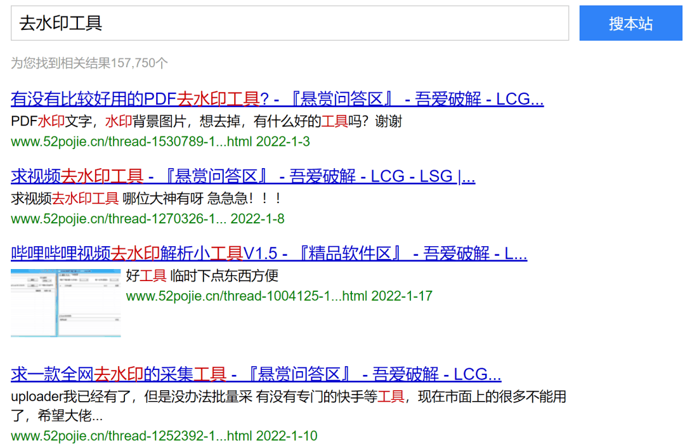Click the thumbnail of the 哔哩哔哩 tool result
This screenshot has width=685, height=448.
tap(65, 303)
